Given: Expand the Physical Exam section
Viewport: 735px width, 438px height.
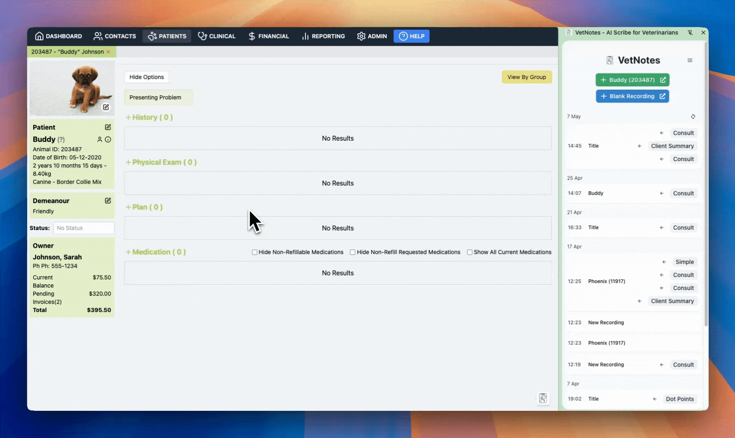Looking at the screenshot, I should click(161, 162).
